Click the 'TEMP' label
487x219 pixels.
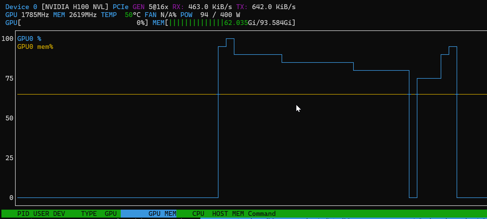109,15
